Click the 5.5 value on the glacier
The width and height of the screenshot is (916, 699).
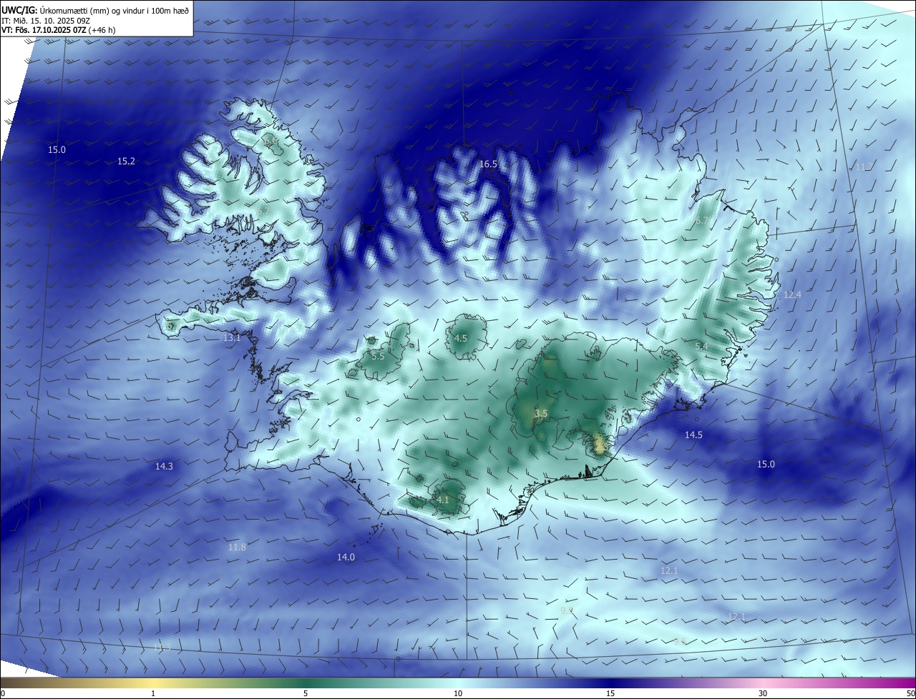pos(378,356)
